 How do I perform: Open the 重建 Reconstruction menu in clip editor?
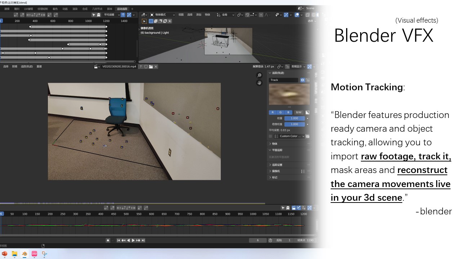39,67
